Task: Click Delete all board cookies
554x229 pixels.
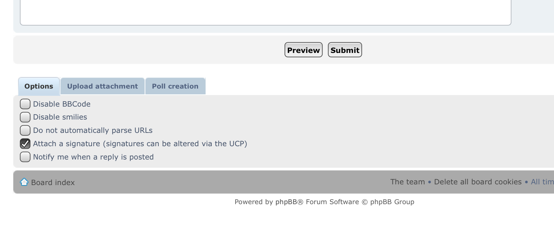Action: pyautogui.click(x=478, y=182)
